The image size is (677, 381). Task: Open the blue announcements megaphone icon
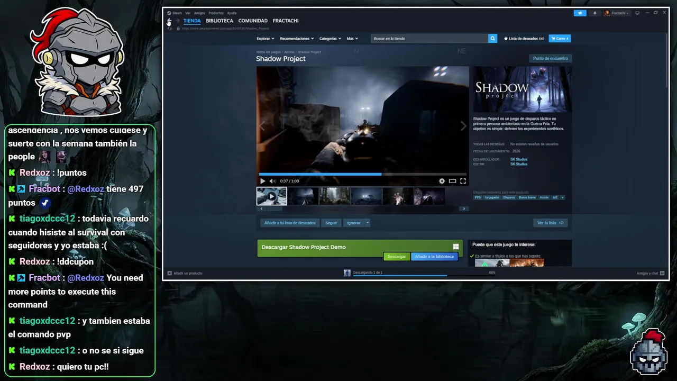[580, 13]
